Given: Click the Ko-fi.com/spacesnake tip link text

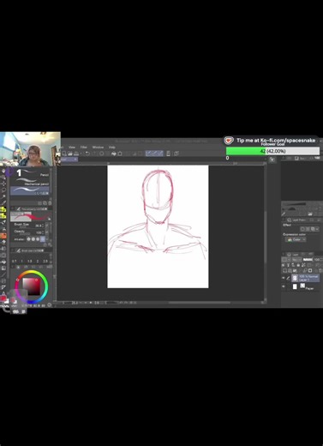Looking at the screenshot, I should tap(288, 140).
